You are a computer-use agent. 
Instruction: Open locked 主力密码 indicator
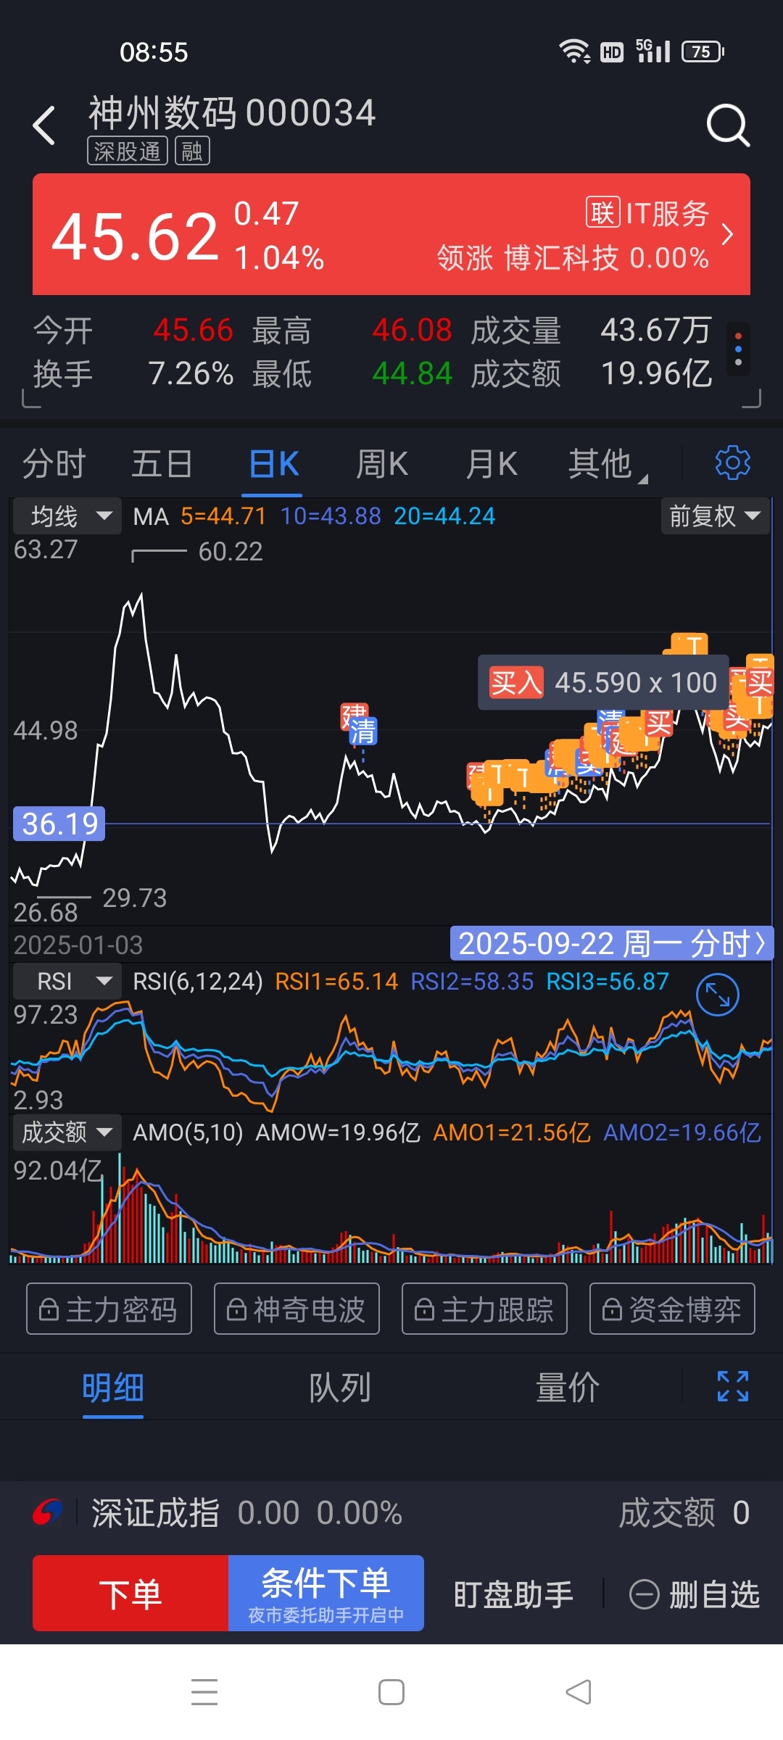coord(109,1309)
